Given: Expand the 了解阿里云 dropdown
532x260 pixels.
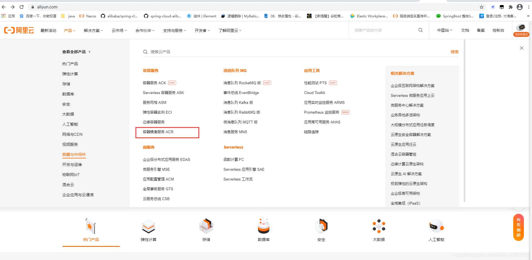Looking at the screenshot, I should [x=230, y=31].
